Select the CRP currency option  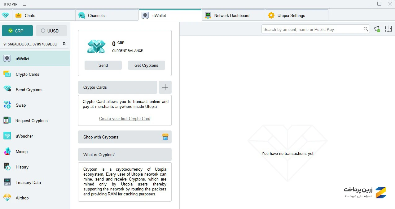pos(17,31)
